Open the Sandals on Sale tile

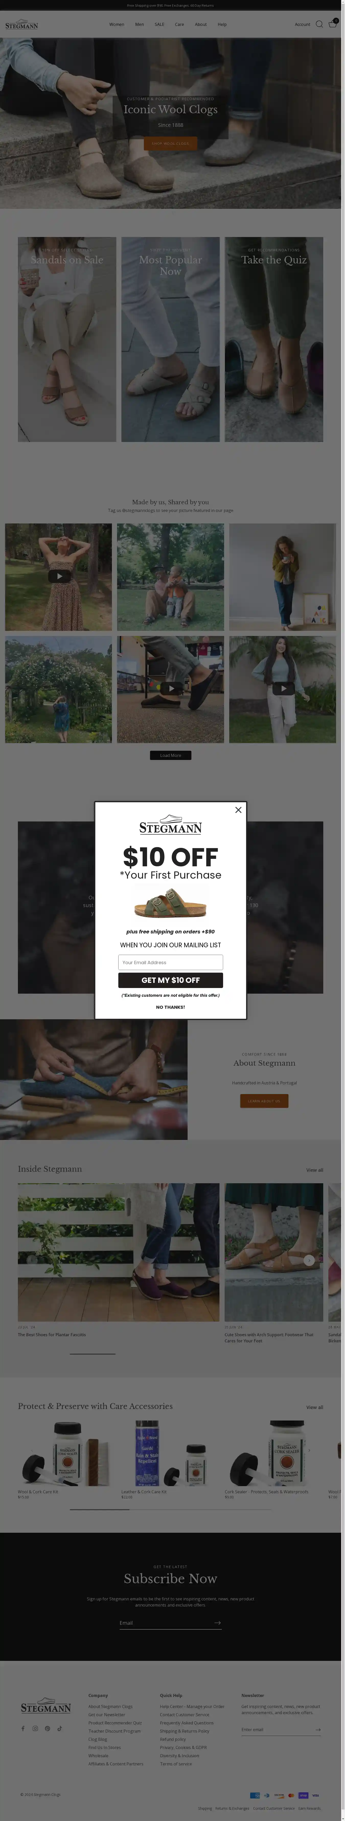[67, 339]
